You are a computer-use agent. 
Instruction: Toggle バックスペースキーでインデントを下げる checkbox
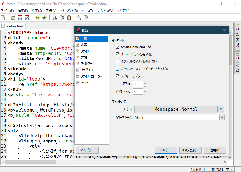point(118,69)
